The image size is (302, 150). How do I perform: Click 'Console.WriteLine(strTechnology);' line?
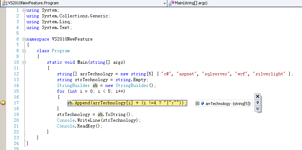(x=99, y=120)
